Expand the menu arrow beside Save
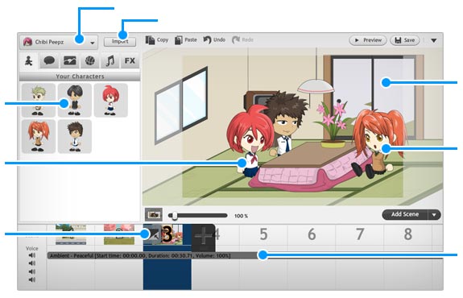The image size is (463, 298). click(x=434, y=40)
